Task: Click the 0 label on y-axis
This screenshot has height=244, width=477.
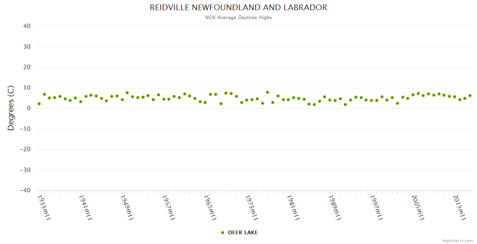Action: tap(29, 108)
